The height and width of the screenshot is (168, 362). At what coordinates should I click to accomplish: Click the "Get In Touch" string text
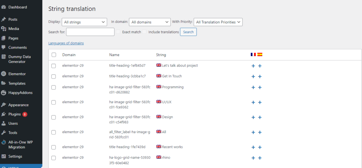pyautogui.click(x=172, y=76)
